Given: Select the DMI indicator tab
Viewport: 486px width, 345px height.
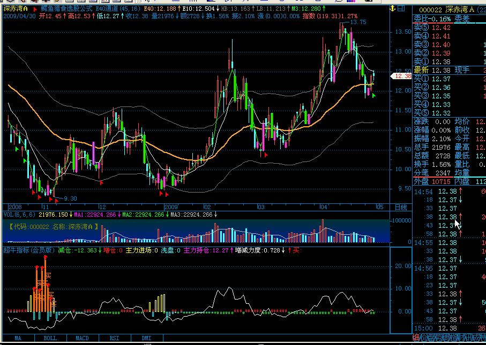Looking at the screenshot, I should (x=147, y=338).
